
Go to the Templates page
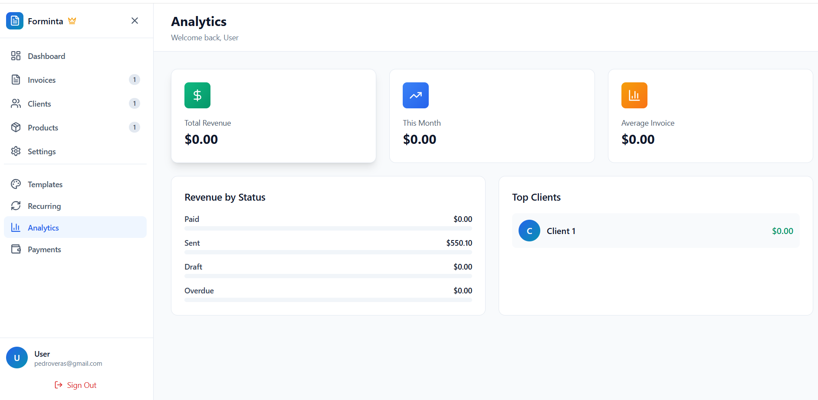(x=76, y=184)
